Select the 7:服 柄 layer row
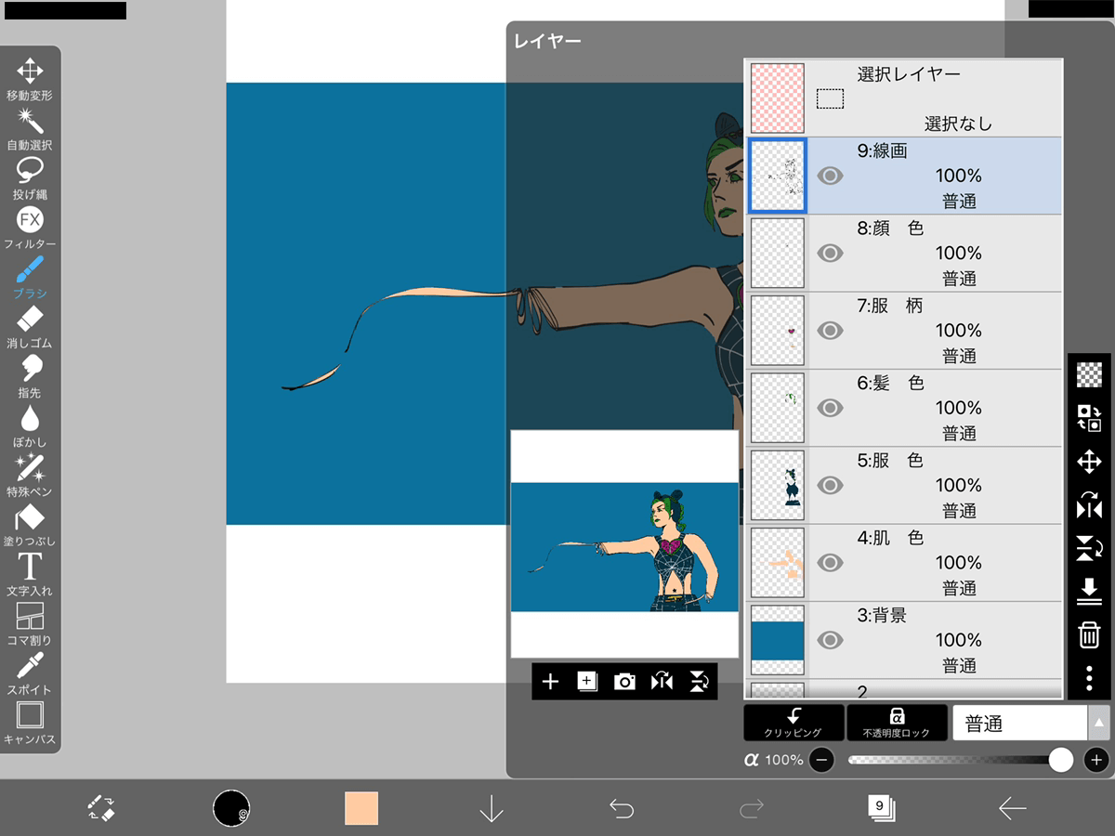Viewport: 1115px width, 836px height. click(904, 331)
